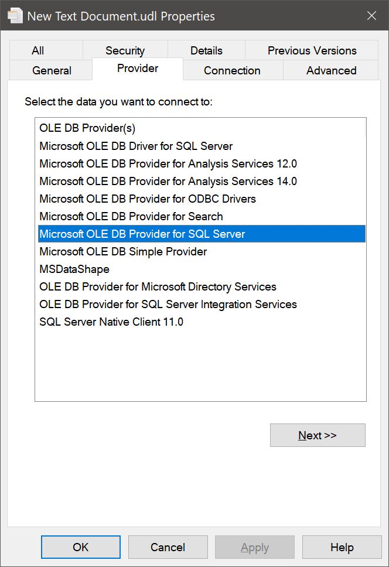Open the Details tab
The image size is (389, 567).
click(x=206, y=50)
